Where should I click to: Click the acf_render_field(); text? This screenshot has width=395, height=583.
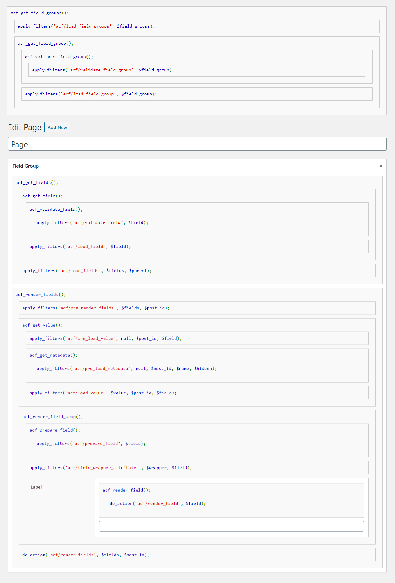coord(127,490)
